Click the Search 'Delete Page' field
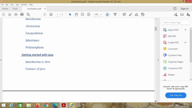Screen dimensions: 192x108 [x=176, y=22]
